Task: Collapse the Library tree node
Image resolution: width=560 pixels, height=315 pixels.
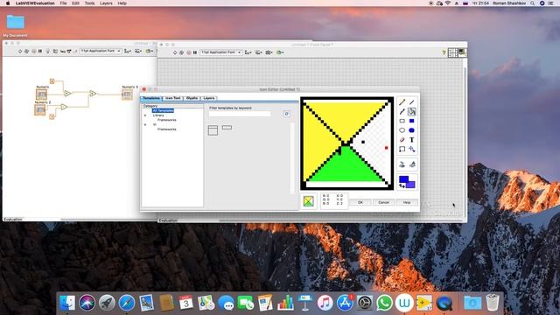Action: coord(145,115)
